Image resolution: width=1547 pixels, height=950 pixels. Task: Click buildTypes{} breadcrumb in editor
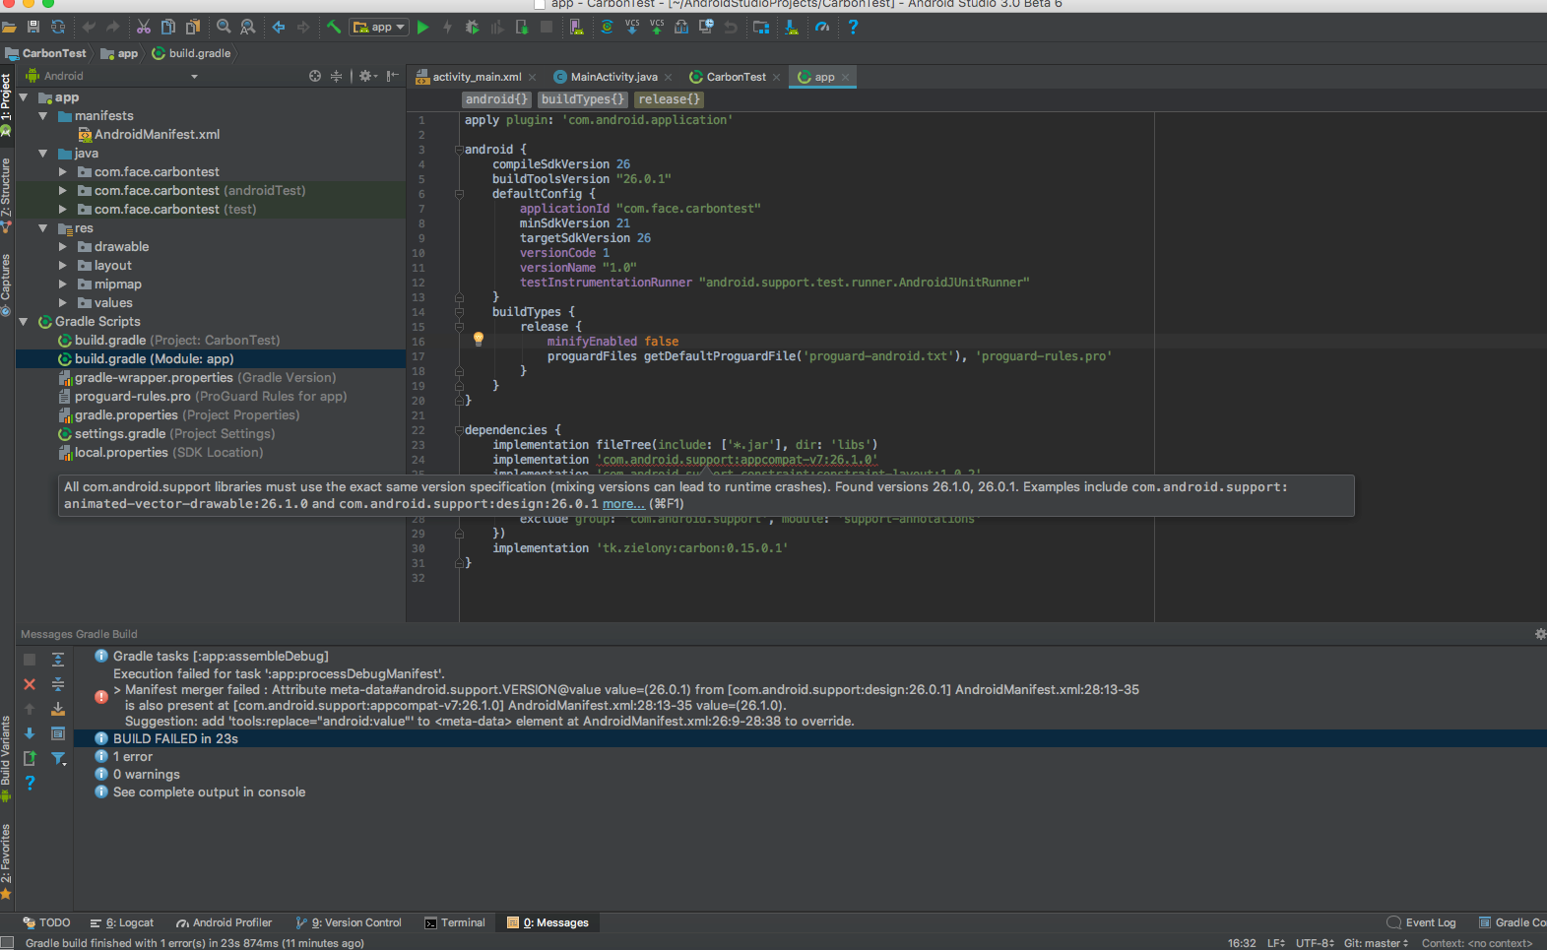click(582, 99)
